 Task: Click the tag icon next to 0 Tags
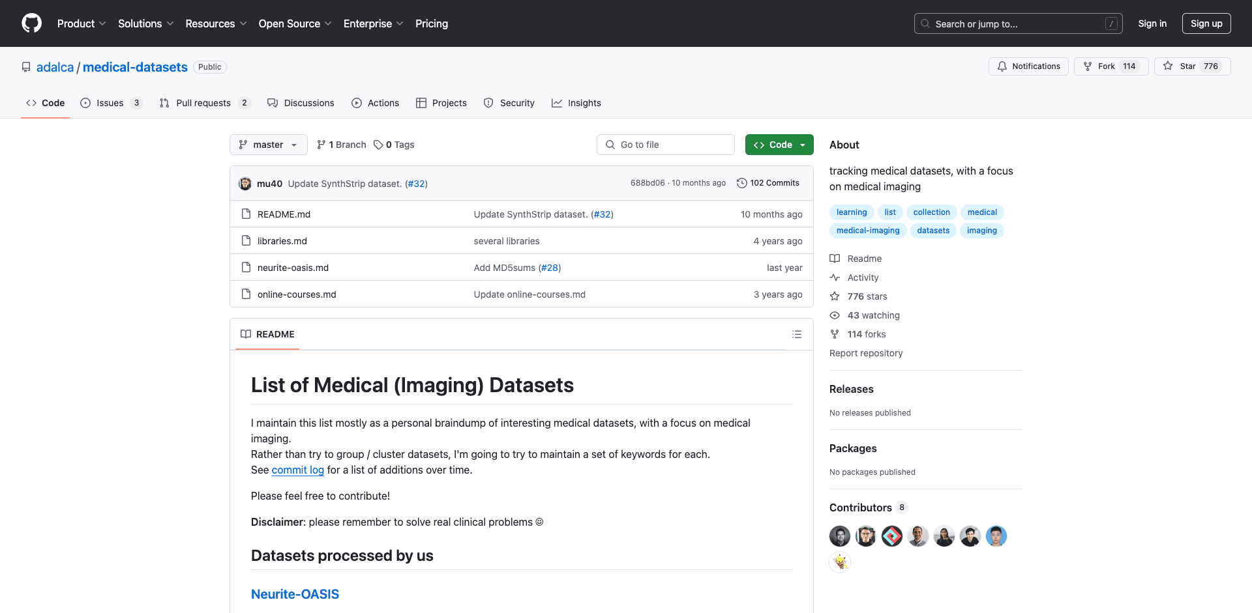point(378,145)
